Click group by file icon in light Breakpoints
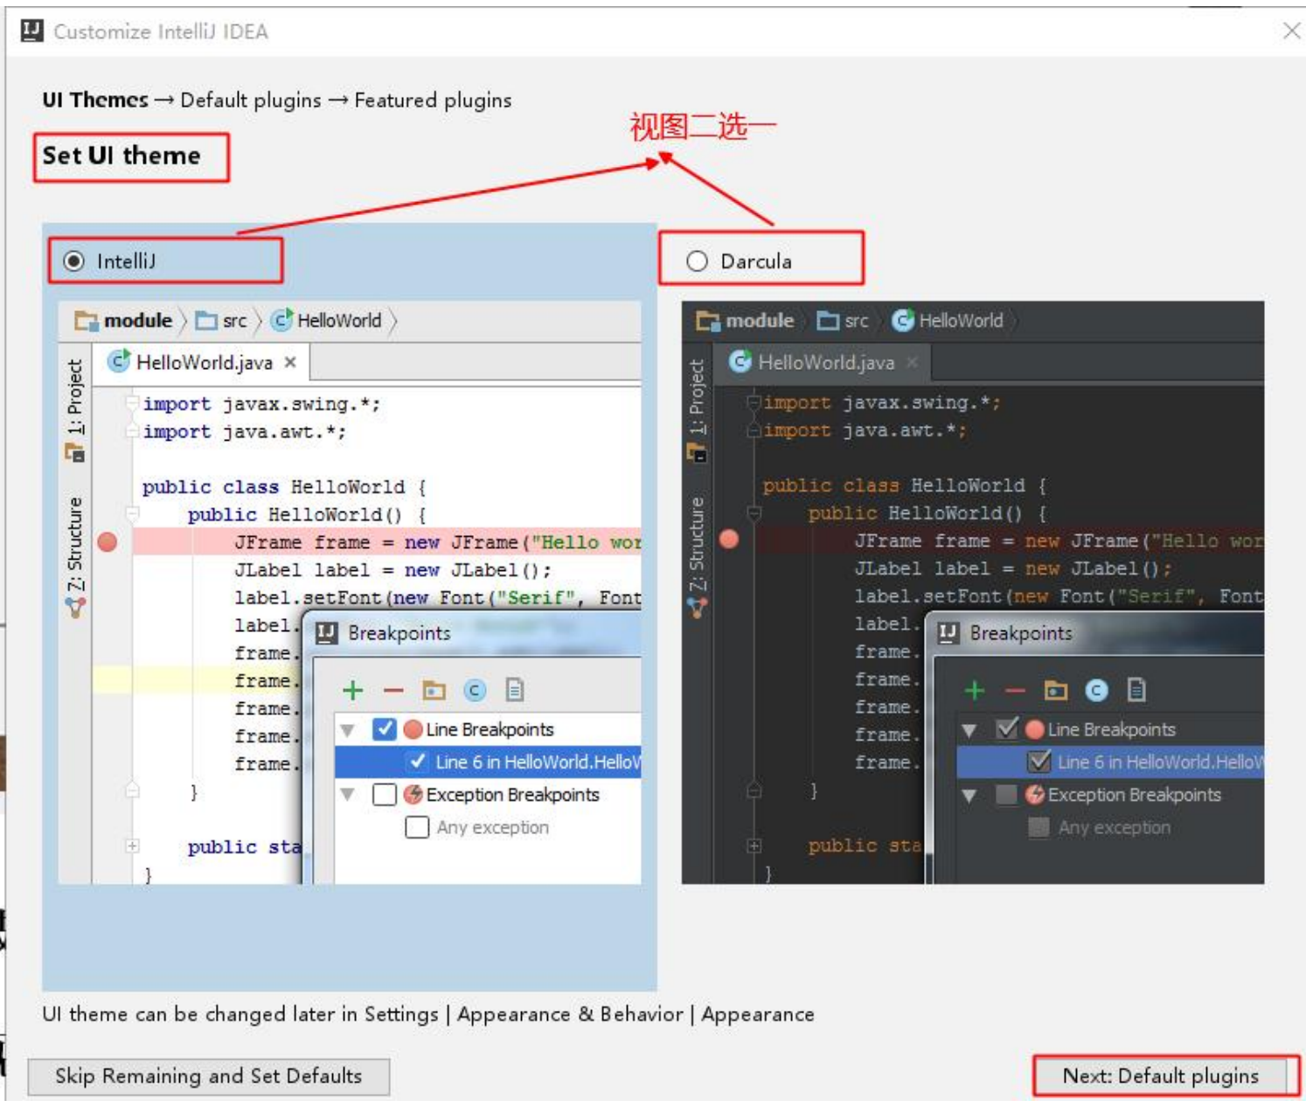 (515, 690)
